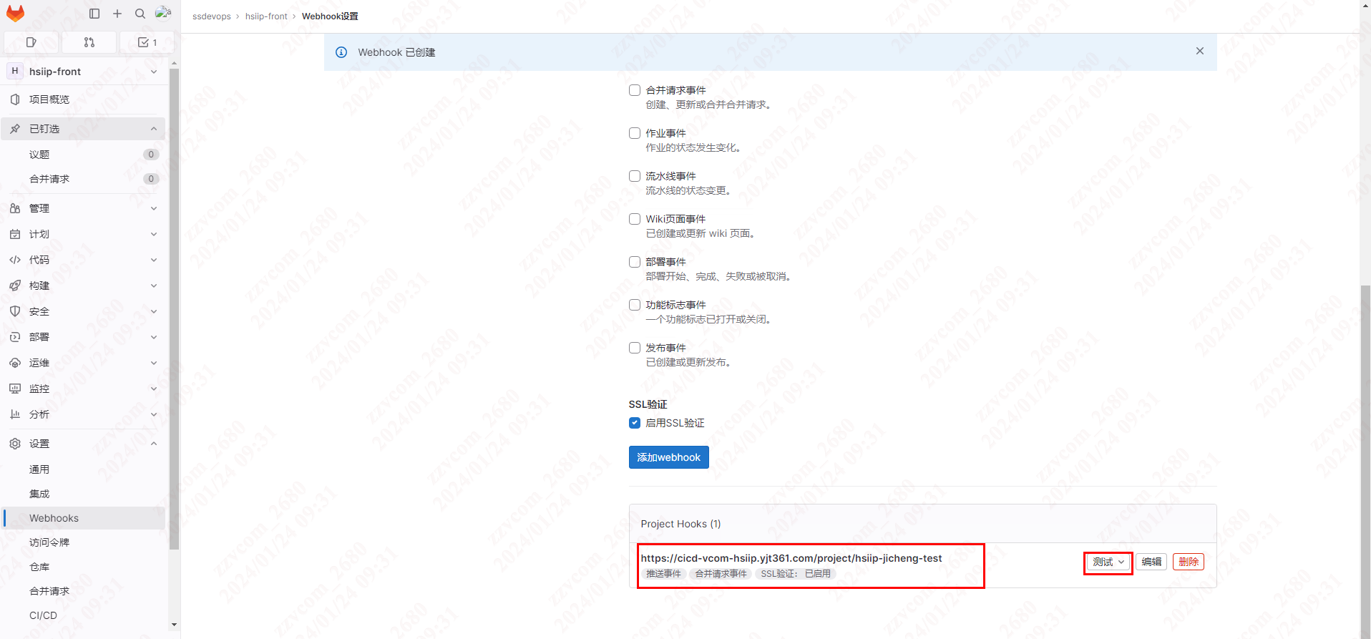The image size is (1371, 639).
Task: Enable 发布事件 checkbox
Action: pos(634,348)
